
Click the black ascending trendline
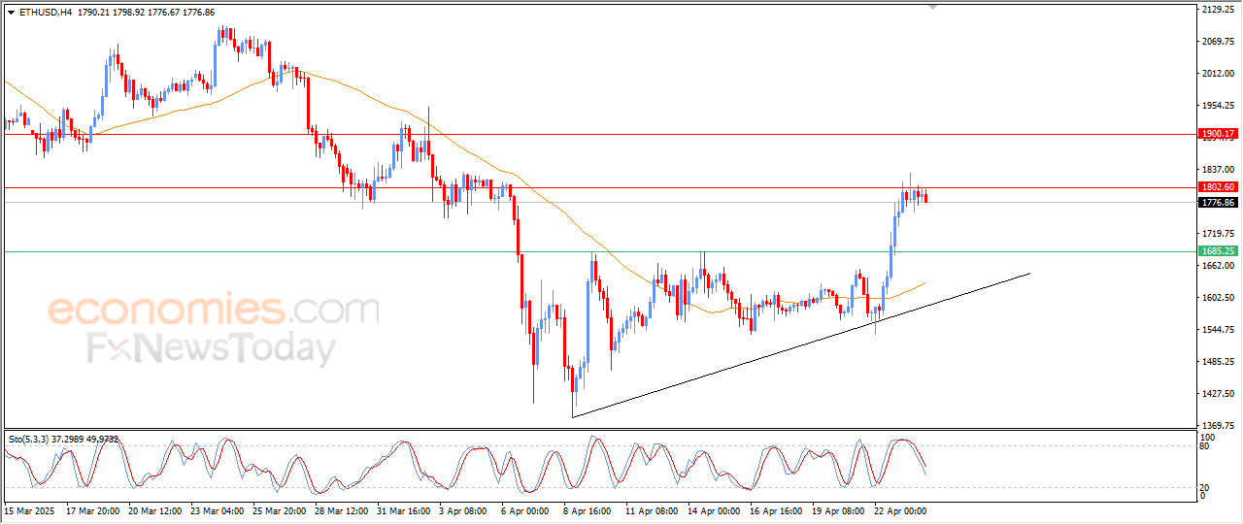coord(801,344)
